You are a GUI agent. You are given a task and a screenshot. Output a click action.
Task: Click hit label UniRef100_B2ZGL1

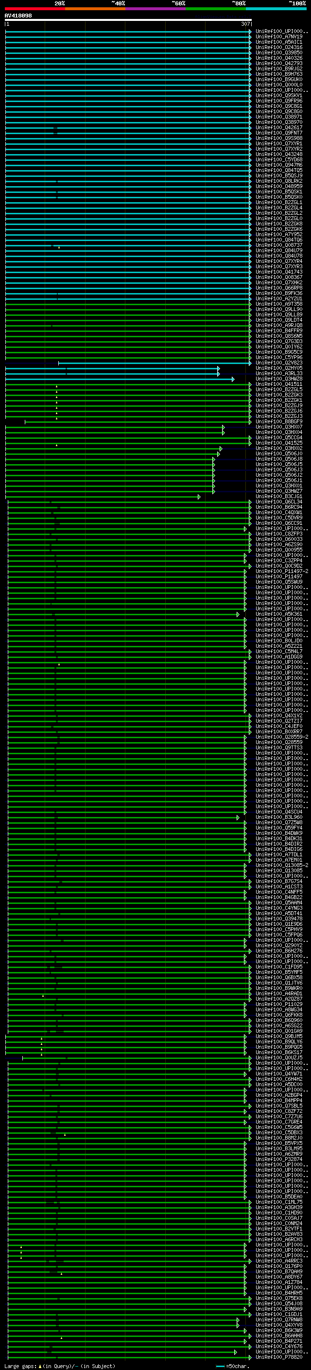pos(279,203)
